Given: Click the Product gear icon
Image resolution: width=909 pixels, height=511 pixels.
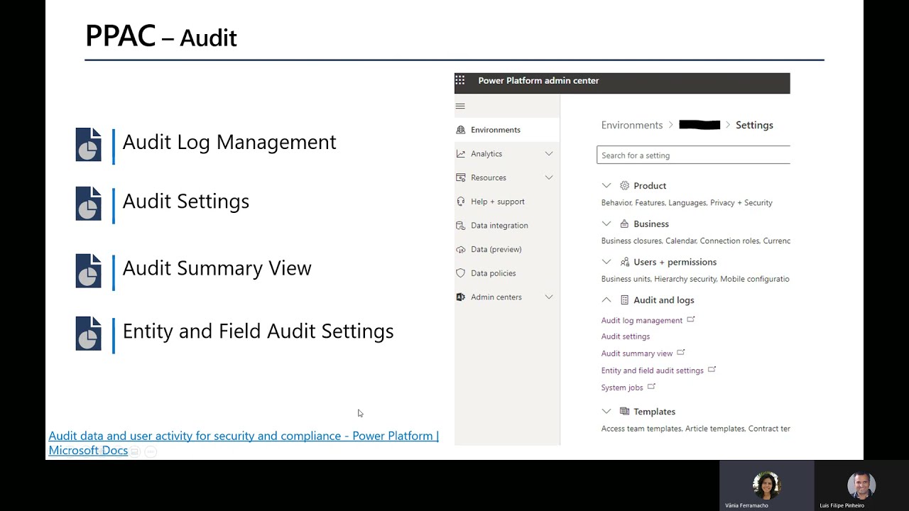Looking at the screenshot, I should tap(625, 185).
